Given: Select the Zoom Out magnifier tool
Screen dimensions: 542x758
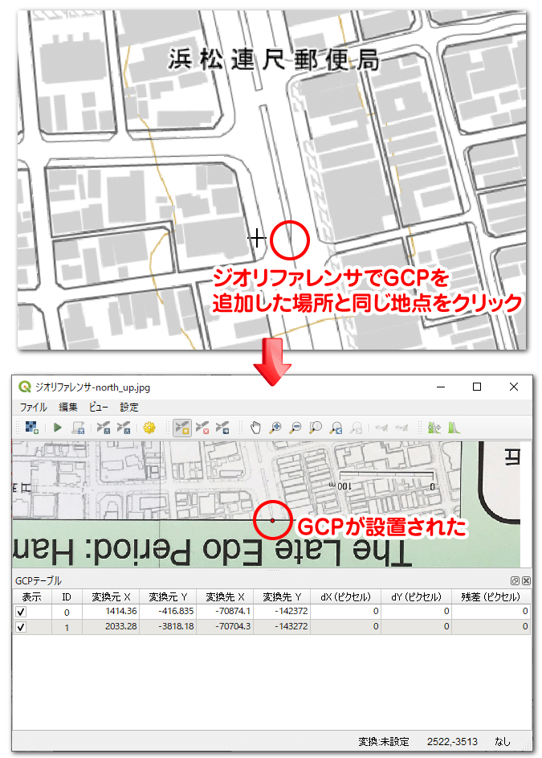Looking at the screenshot, I should pyautogui.click(x=295, y=428).
